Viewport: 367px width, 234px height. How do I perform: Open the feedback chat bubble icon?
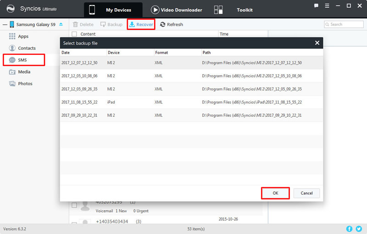coord(316,6)
